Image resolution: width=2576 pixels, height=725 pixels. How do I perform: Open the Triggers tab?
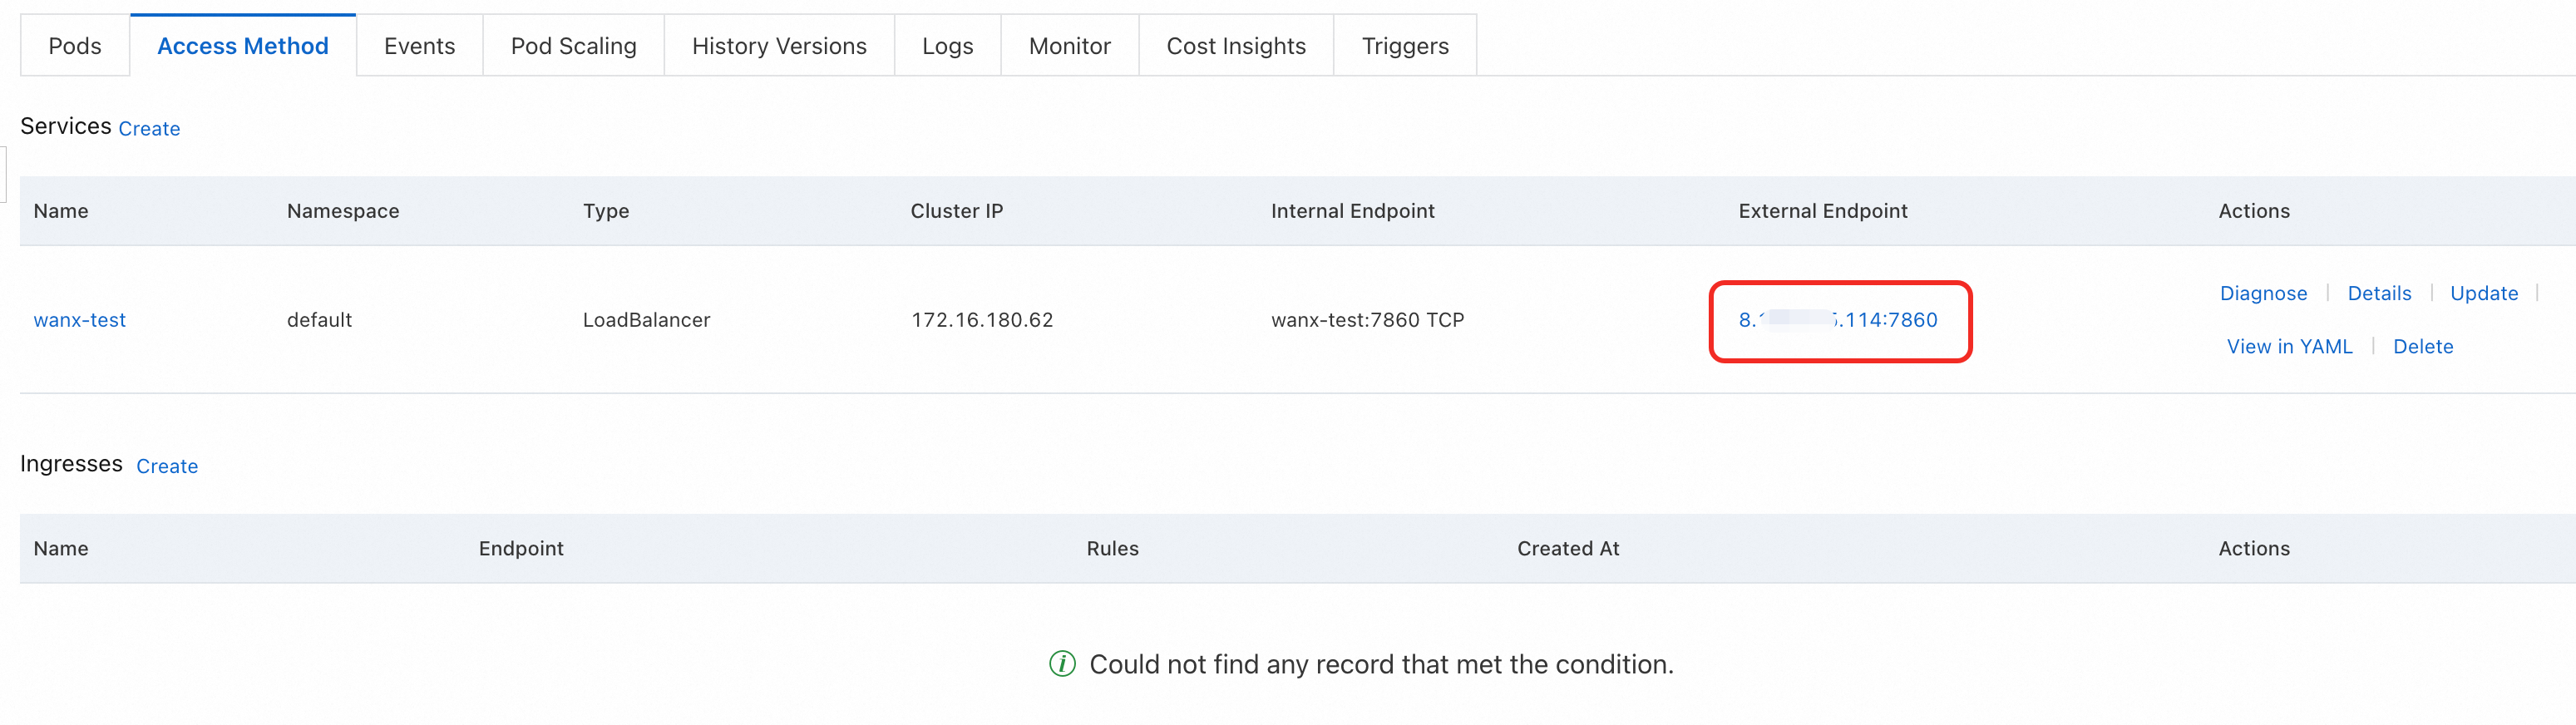point(1404,46)
